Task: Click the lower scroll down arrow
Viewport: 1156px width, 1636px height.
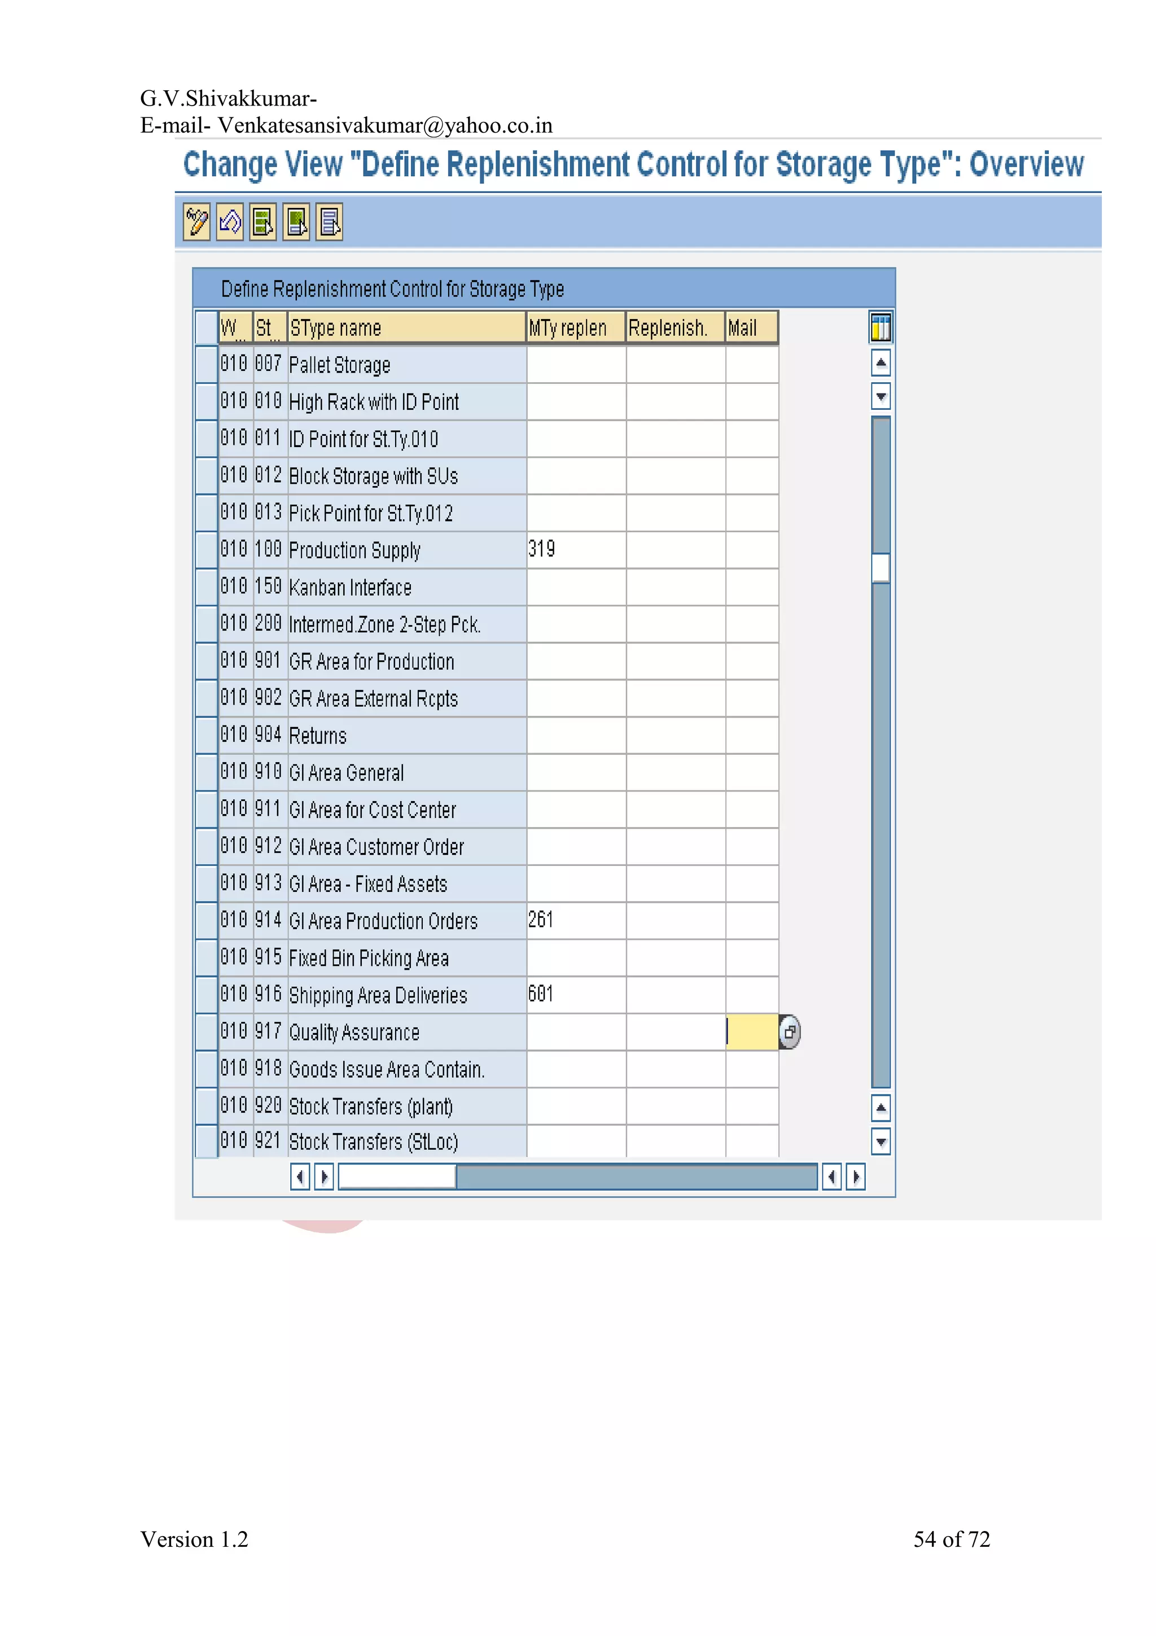Action: click(881, 1141)
